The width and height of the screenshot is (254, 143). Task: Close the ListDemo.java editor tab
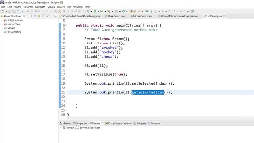[224, 16]
